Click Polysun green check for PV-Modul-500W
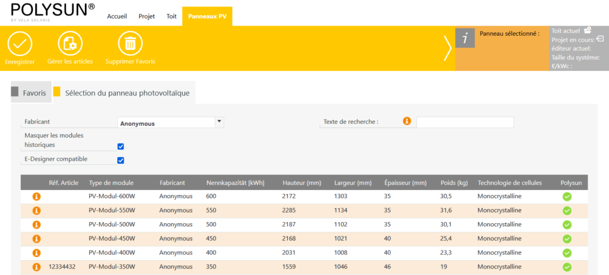Screen dimensions: 609x275 [x=567, y=224]
